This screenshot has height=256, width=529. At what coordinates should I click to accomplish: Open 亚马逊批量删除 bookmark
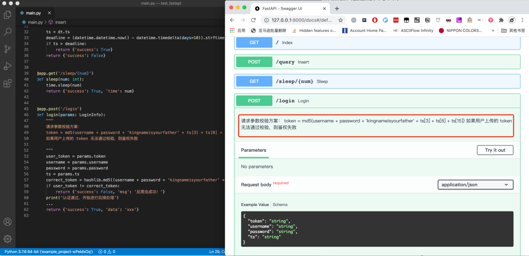(x=268, y=30)
